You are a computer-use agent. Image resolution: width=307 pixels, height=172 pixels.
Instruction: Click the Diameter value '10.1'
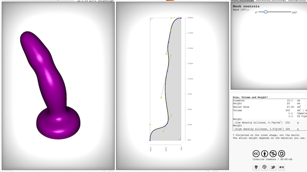290,101
